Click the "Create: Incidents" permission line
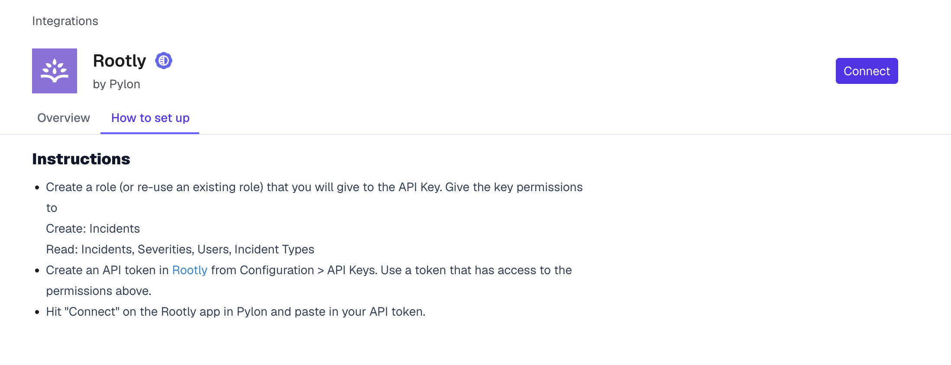The height and width of the screenshot is (365, 951). (93, 229)
